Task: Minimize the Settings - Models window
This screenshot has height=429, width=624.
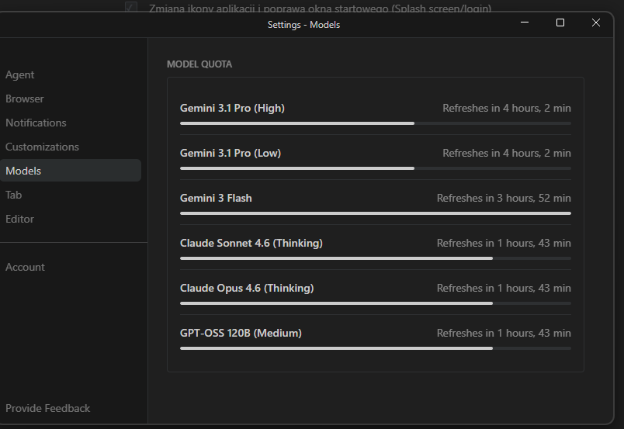Action: point(525,22)
